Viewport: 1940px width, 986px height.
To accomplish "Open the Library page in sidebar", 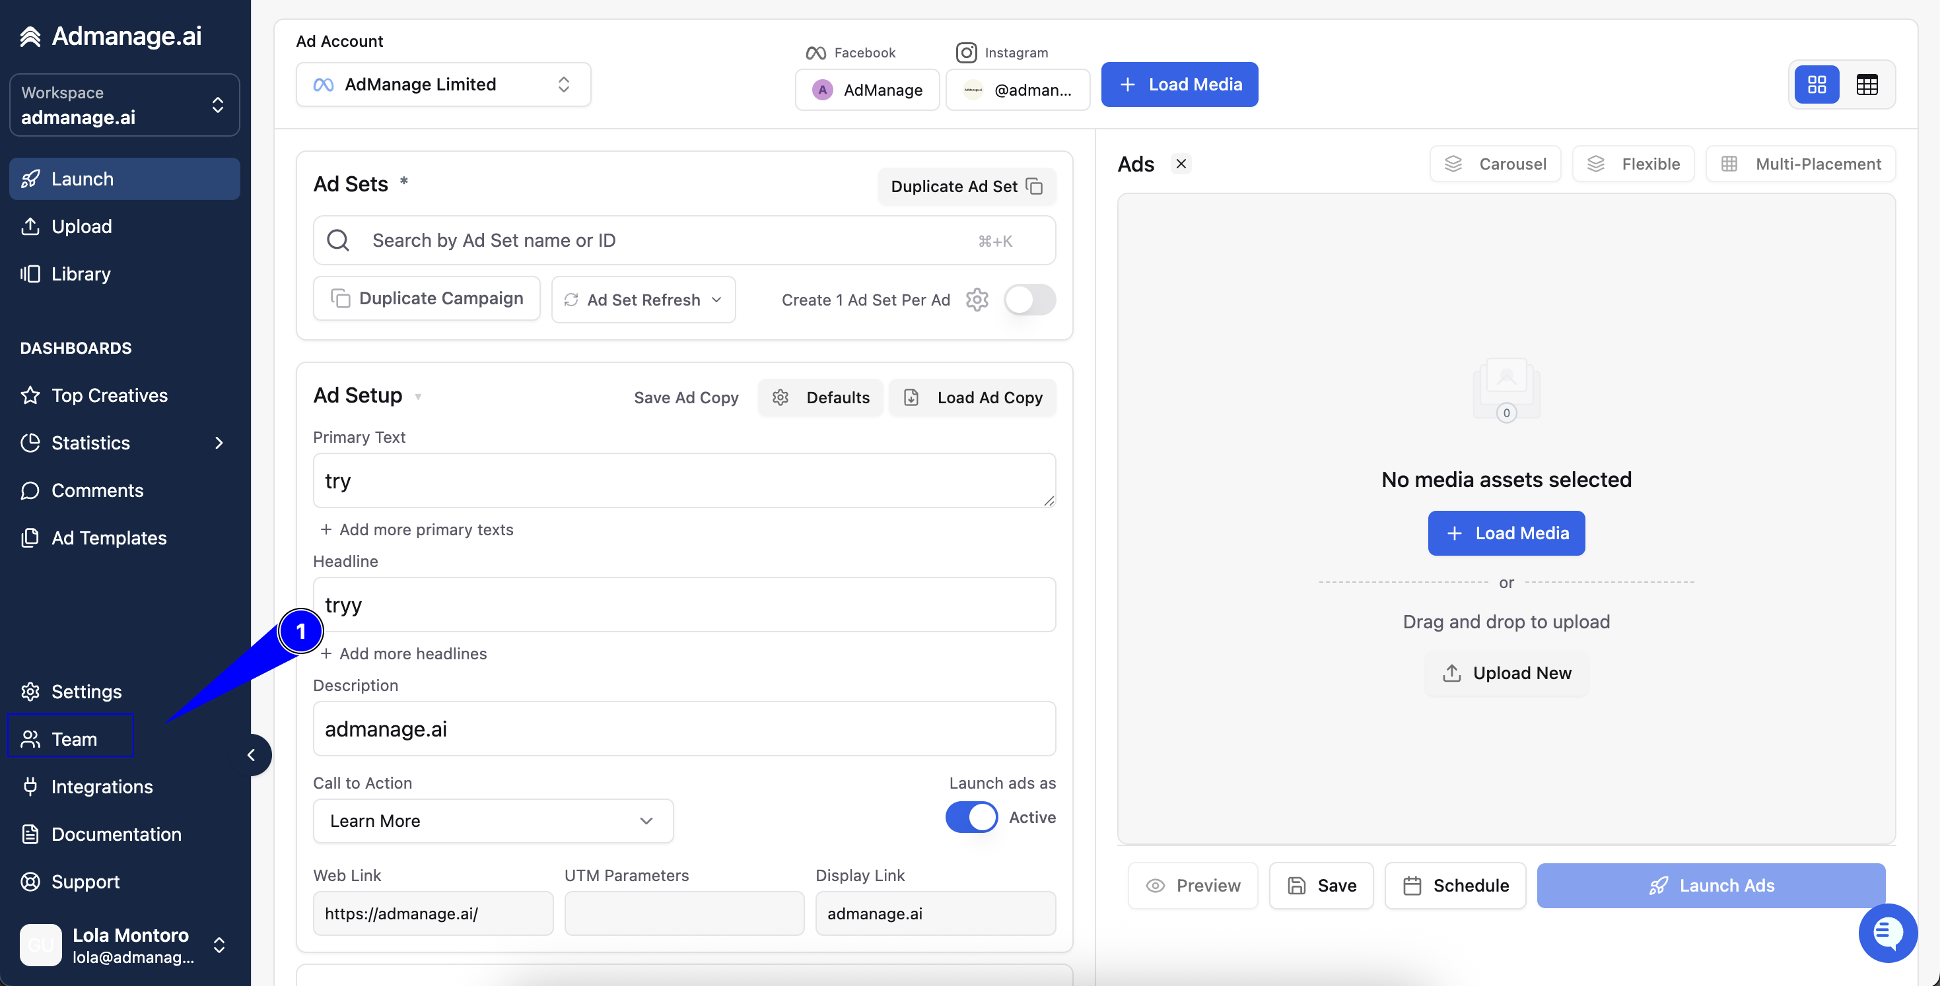I will tap(124, 273).
